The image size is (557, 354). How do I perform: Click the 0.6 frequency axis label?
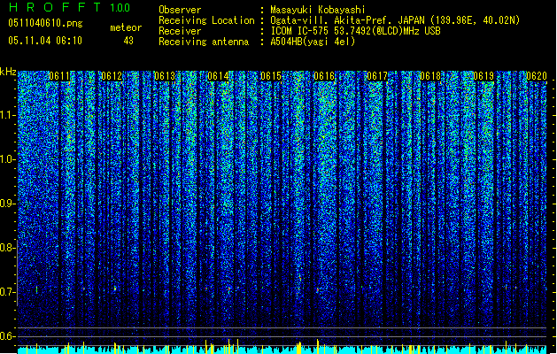tap(7, 336)
